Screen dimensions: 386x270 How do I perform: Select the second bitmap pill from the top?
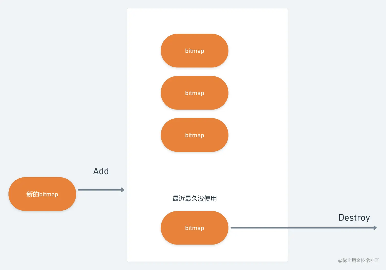pyautogui.click(x=195, y=93)
